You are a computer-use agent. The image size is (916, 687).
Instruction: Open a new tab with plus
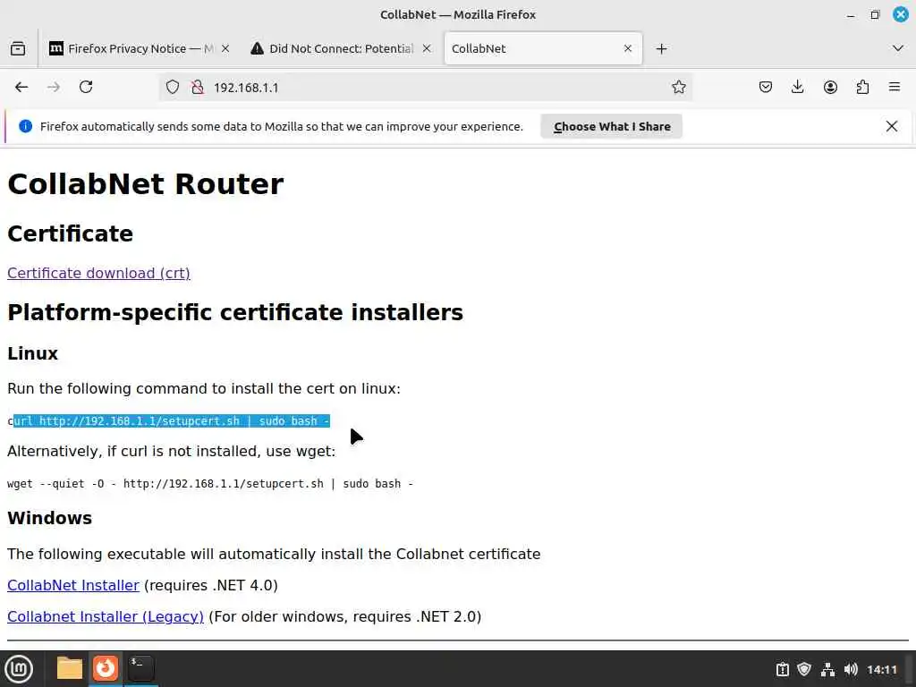click(x=661, y=48)
